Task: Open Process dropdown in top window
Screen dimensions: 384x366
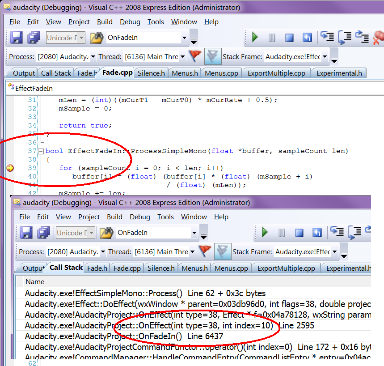Action: point(93,57)
